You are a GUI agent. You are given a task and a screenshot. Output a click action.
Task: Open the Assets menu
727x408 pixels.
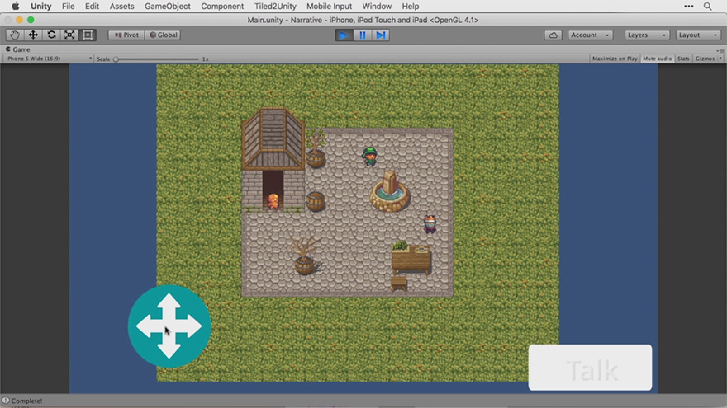click(121, 6)
